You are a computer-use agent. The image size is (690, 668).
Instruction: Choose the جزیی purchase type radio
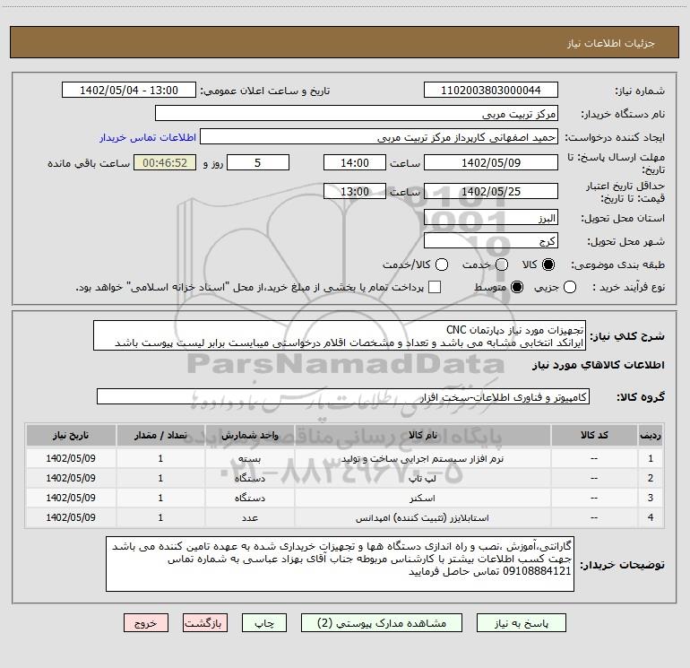click(x=569, y=287)
